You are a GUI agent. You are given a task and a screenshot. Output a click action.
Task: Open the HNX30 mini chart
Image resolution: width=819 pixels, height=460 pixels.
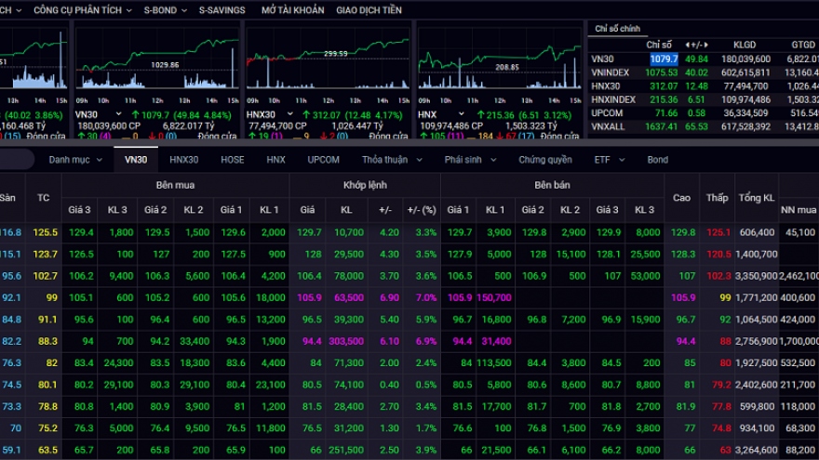[327, 63]
